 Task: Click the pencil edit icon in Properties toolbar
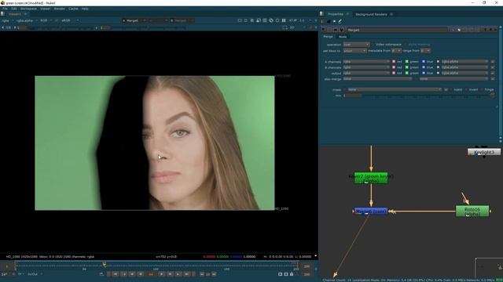point(340,21)
